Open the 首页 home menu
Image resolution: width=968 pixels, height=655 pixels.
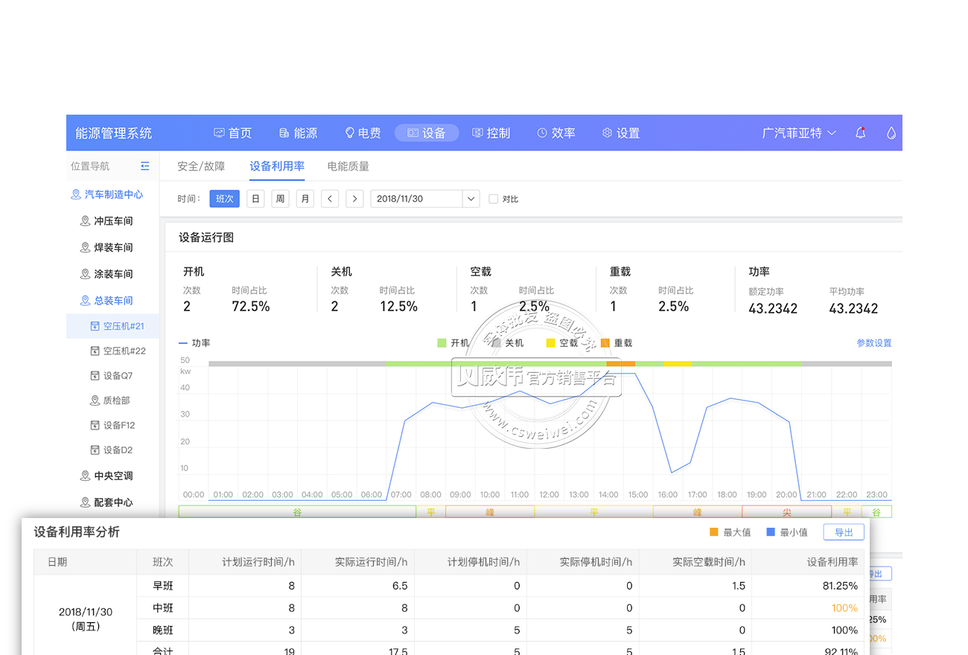[x=233, y=133]
